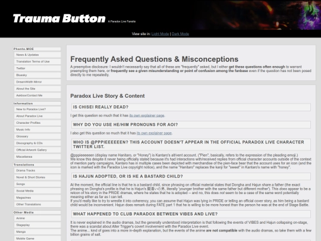The width and height of the screenshot is (321, 241).
Task: Open Songs translations
Action: coord(37,184)
